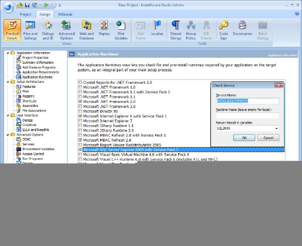Check Microsoft .NET Framework 1.0
The width and height of the screenshot is (302, 246).
click(81, 87)
